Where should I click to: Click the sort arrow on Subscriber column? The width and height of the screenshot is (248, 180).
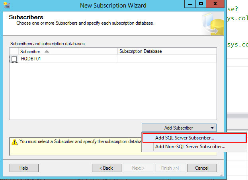47,52
